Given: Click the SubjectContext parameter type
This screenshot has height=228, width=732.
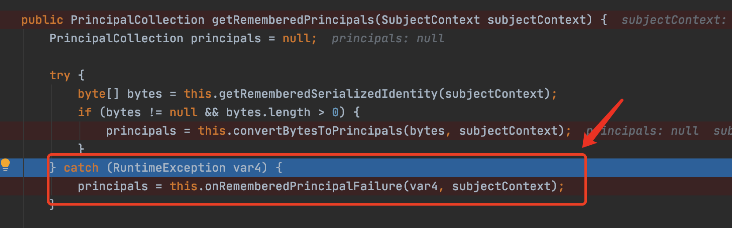Looking at the screenshot, I should [430, 20].
